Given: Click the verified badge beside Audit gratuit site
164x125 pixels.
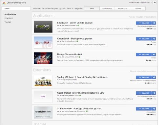Looking at the screenshot, I should (80, 95).
